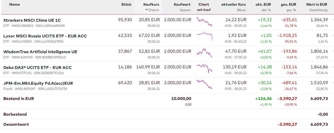
Task: Open the Xtrackers MSCI China mini chart
Action: [x=204, y=22]
